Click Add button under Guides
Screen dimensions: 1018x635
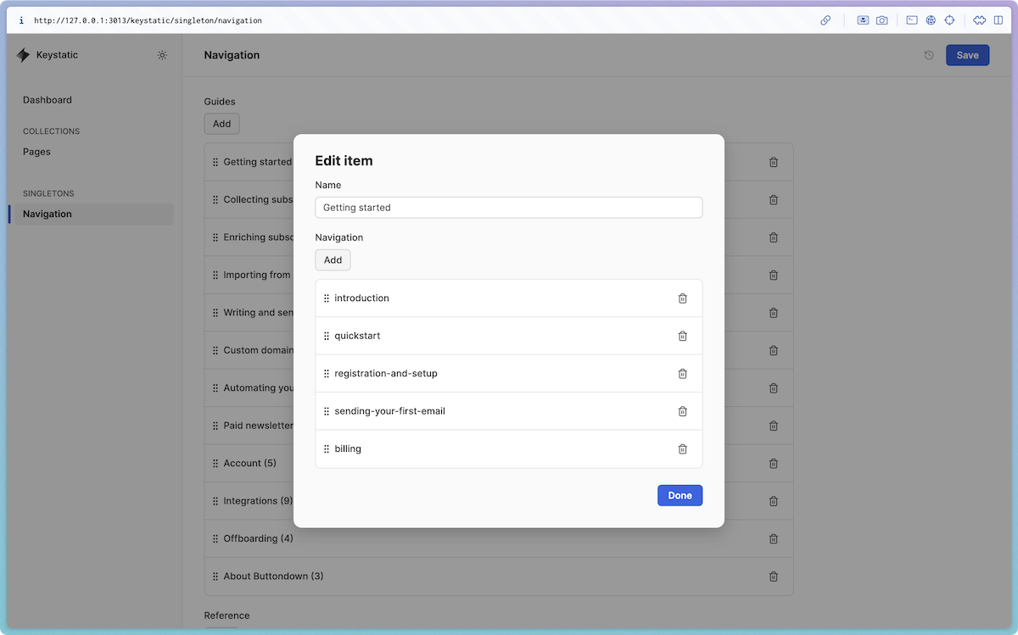tap(221, 124)
